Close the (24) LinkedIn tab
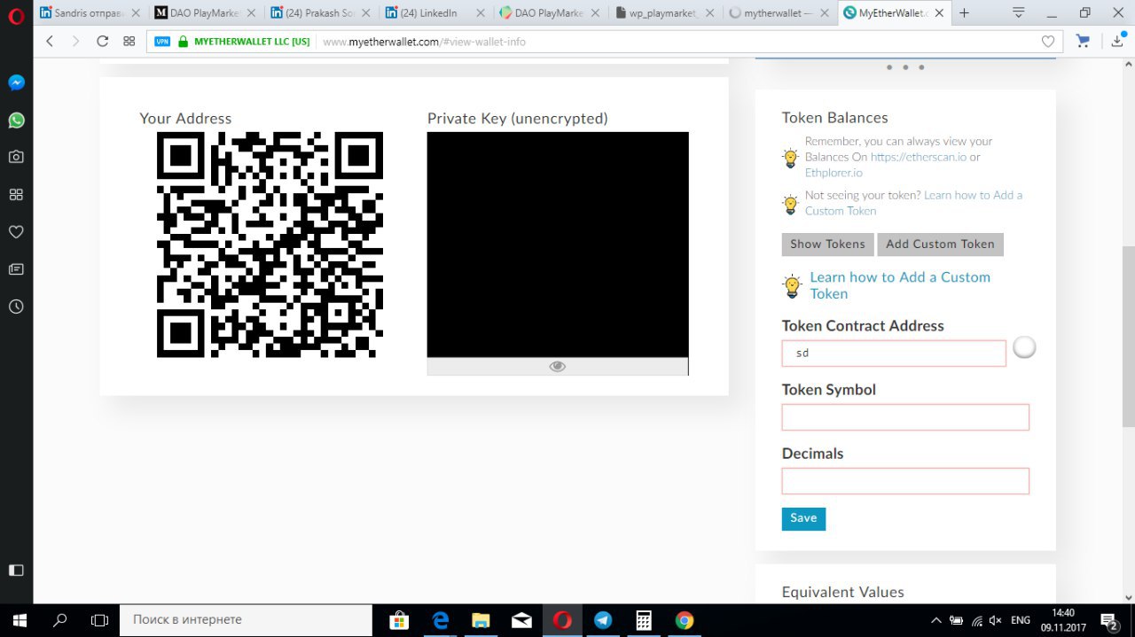This screenshot has height=637, width=1135. click(480, 13)
